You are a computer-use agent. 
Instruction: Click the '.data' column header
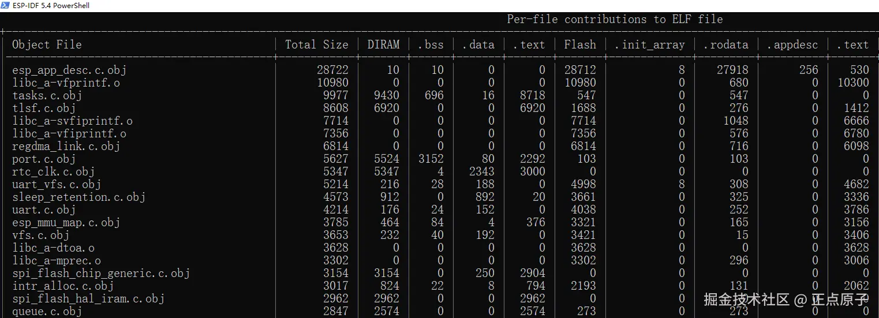pos(478,44)
